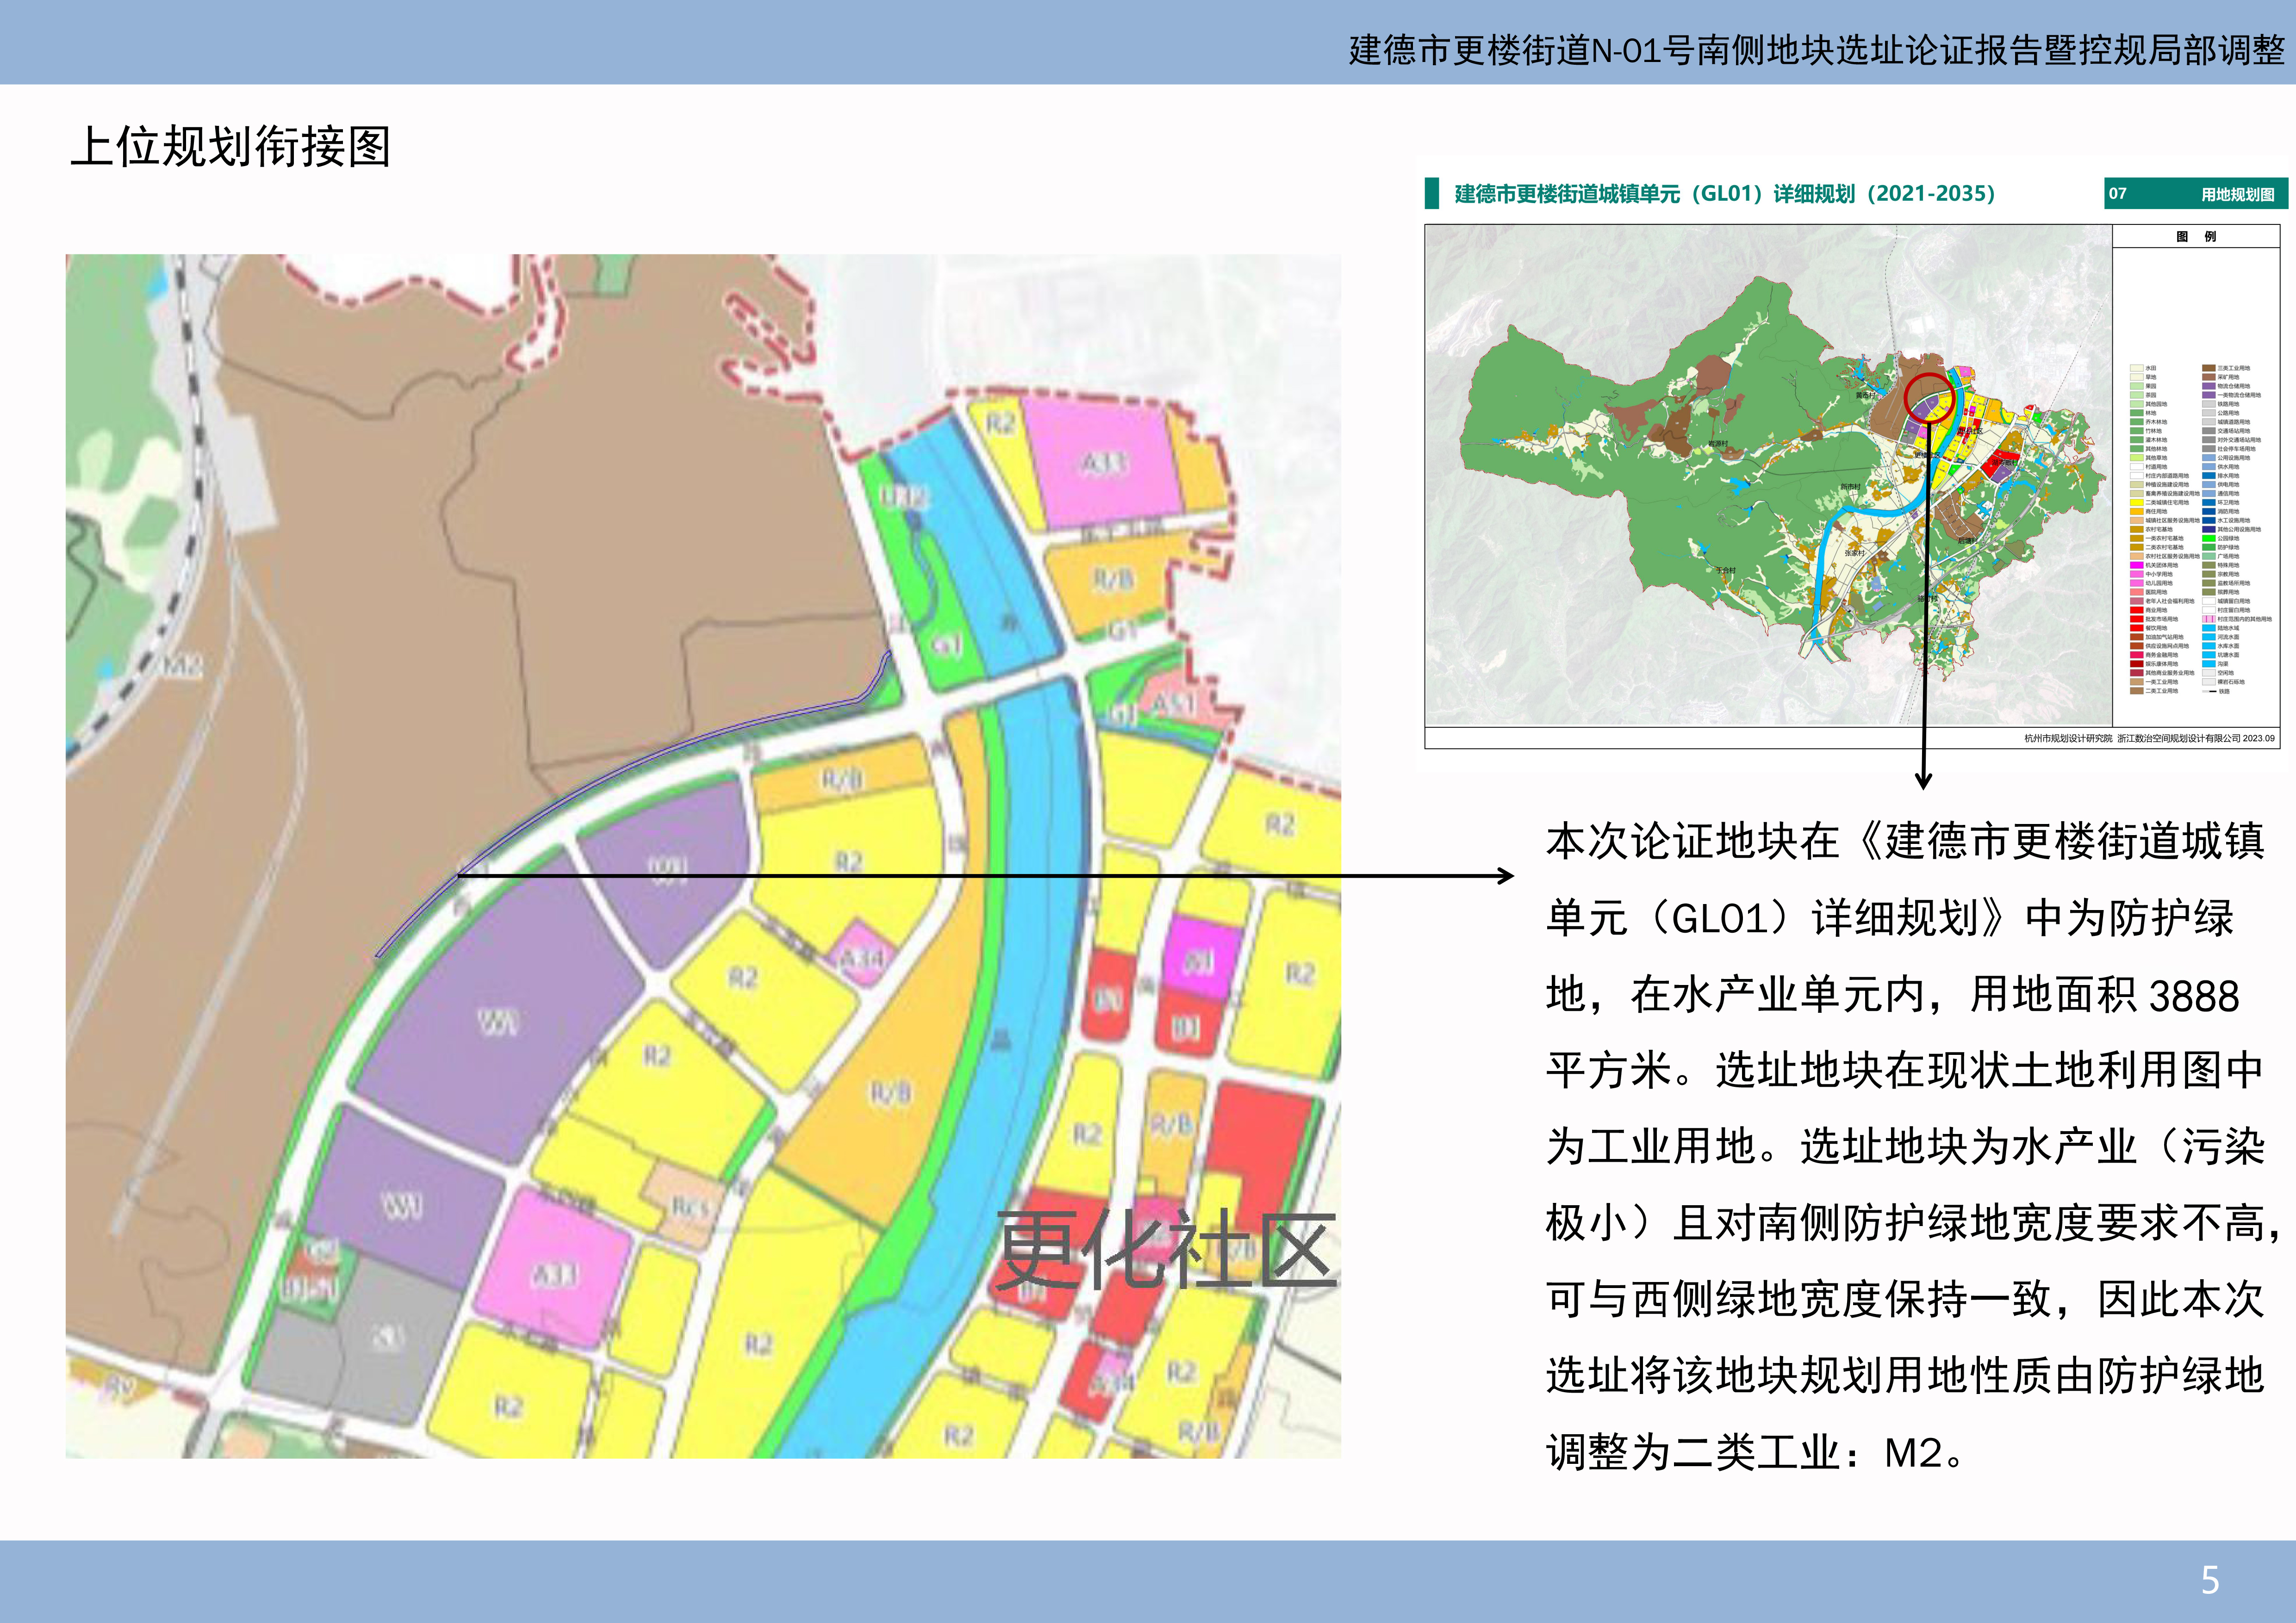This screenshot has width=2296, height=1623.
Task: Click the document title in the top banner
Action: point(1816,50)
